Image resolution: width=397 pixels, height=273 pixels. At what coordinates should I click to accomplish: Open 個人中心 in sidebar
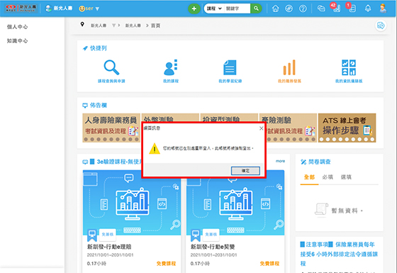click(x=17, y=27)
